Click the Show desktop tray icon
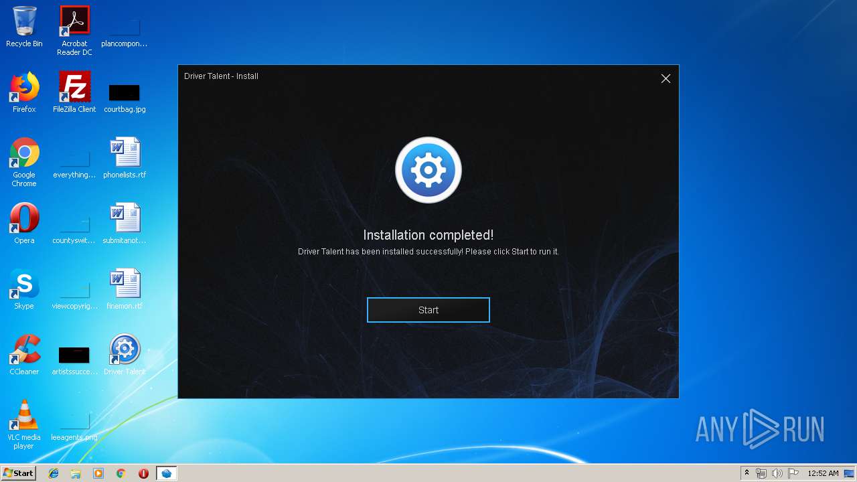This screenshot has width=857, height=482. pos(849,473)
